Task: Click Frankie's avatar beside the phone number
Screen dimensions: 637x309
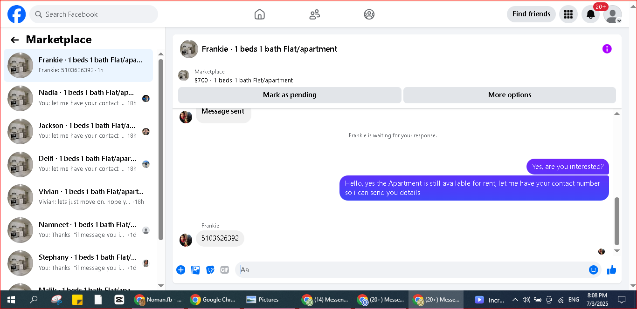Action: coord(186,240)
